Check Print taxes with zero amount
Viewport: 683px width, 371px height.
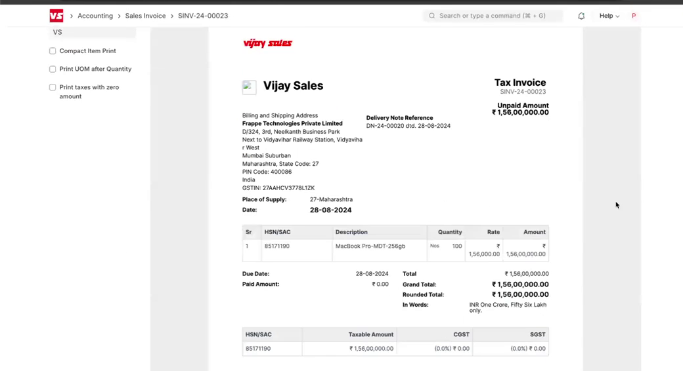pos(53,87)
